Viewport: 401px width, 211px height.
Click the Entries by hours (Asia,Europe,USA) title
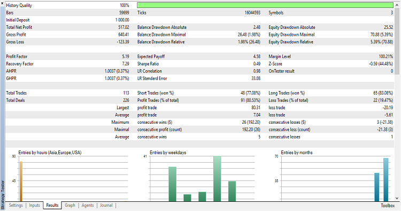click(x=50, y=153)
